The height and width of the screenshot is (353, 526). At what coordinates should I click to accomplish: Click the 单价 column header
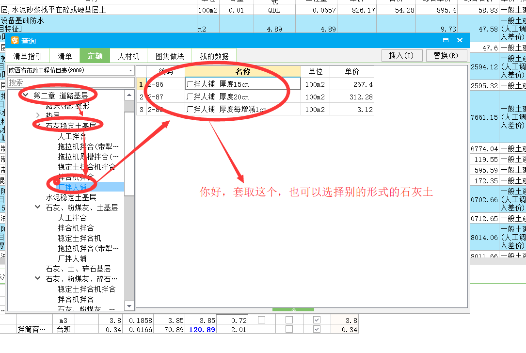pos(352,71)
